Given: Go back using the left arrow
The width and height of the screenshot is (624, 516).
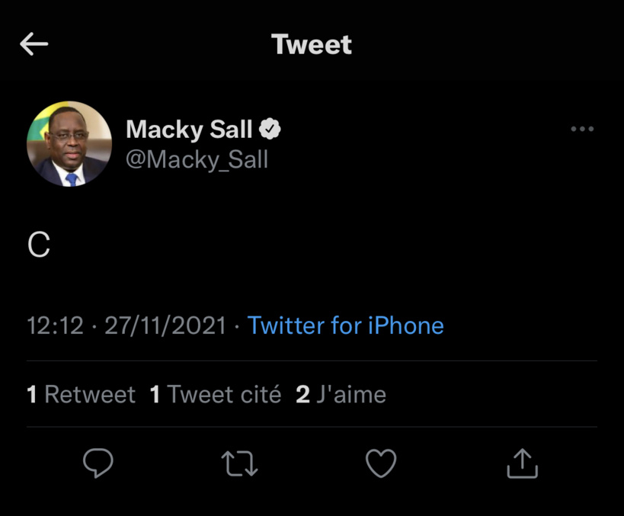Looking at the screenshot, I should coord(34,44).
